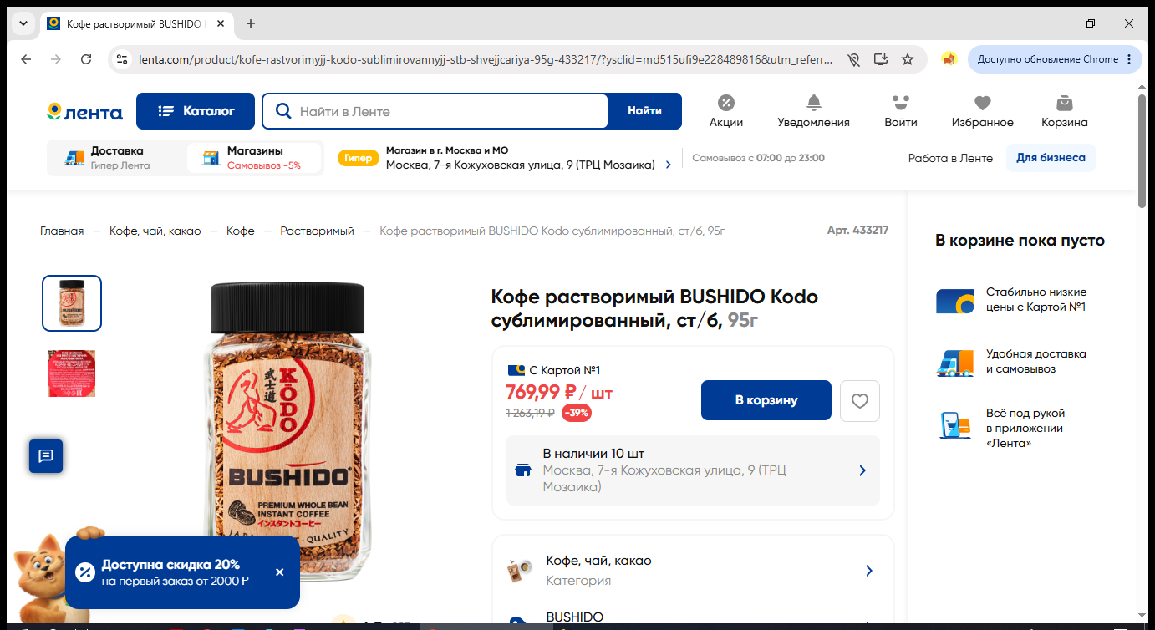Screen dimensions: 1155x630
Task: Focus the Найти в Ленте search field
Action: coord(435,111)
